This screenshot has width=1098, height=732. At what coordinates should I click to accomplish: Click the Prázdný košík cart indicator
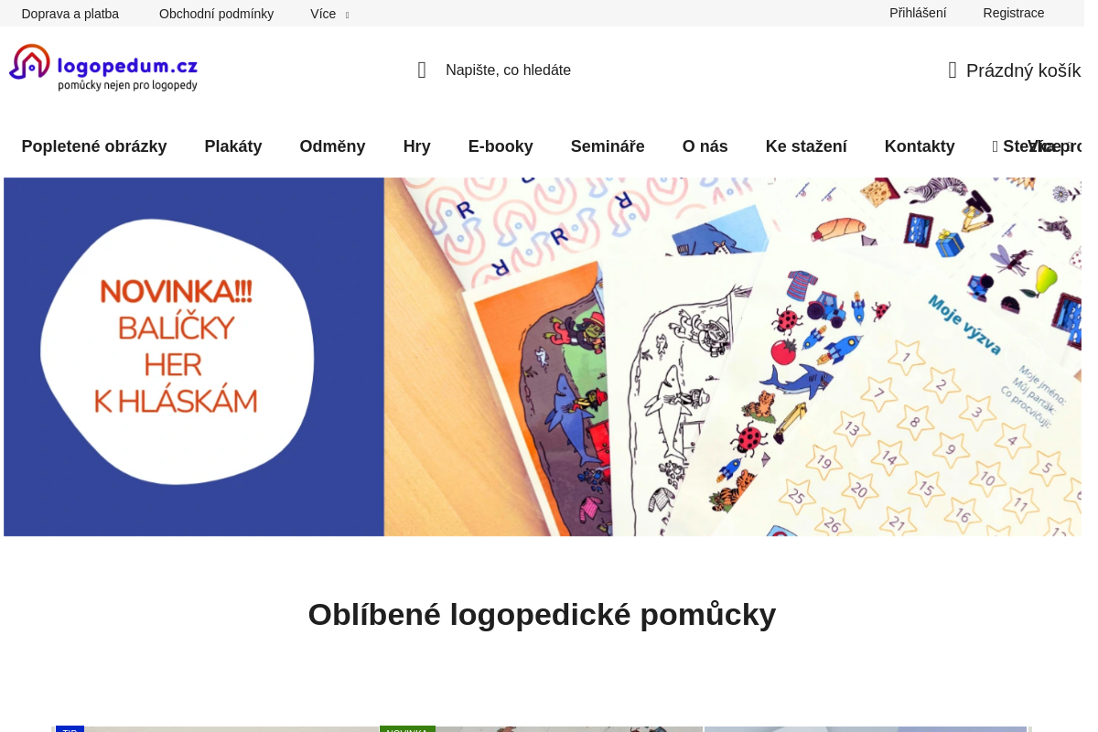pyautogui.click(x=1022, y=70)
